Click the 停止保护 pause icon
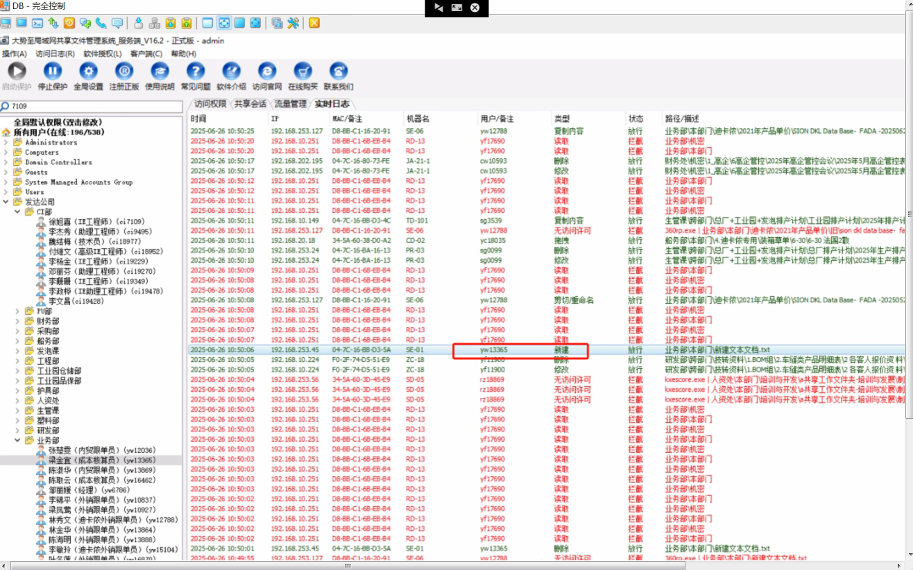The height and width of the screenshot is (570, 913). click(x=53, y=71)
